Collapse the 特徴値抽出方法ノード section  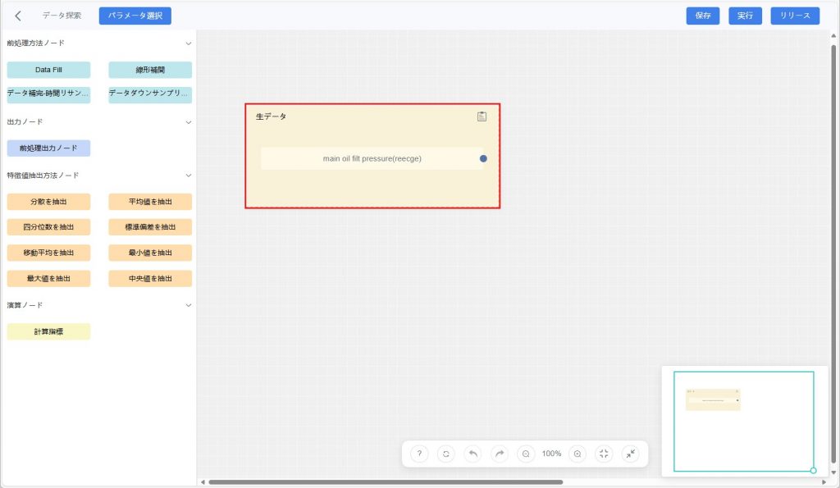(x=188, y=176)
